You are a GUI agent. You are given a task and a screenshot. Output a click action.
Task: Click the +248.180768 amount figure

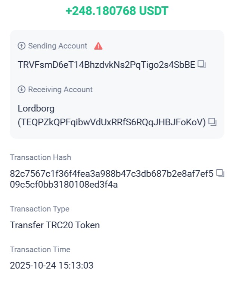coord(101,11)
